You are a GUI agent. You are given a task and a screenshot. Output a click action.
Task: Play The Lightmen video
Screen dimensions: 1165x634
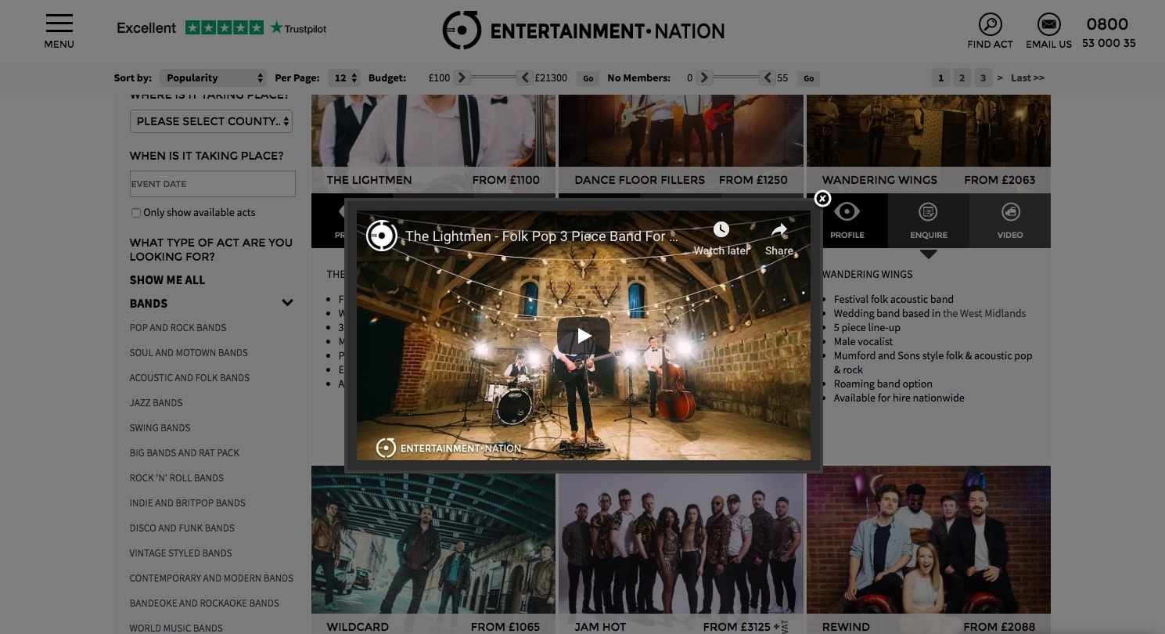[583, 334]
